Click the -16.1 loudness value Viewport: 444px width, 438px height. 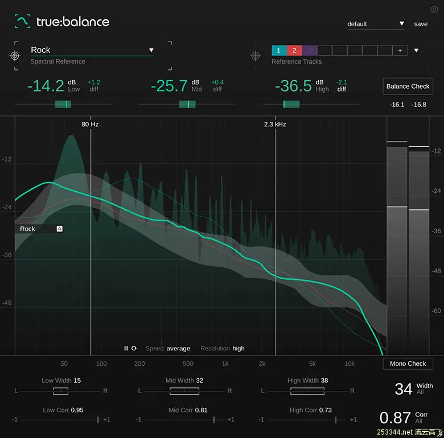(x=397, y=105)
